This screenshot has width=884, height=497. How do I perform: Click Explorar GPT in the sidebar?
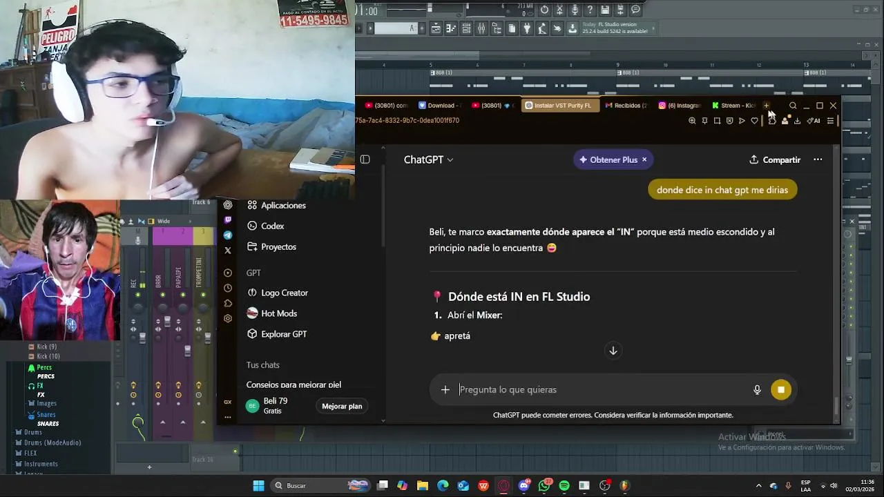click(x=276, y=334)
